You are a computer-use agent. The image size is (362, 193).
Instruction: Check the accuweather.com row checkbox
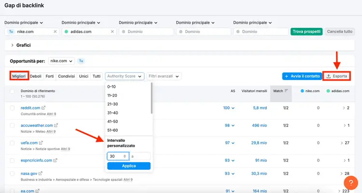click(x=12, y=125)
